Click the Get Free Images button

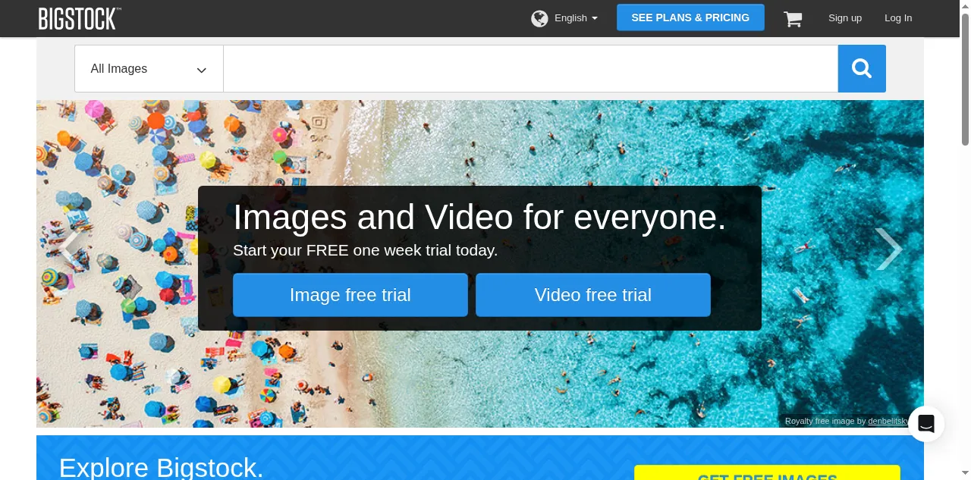coord(767,473)
